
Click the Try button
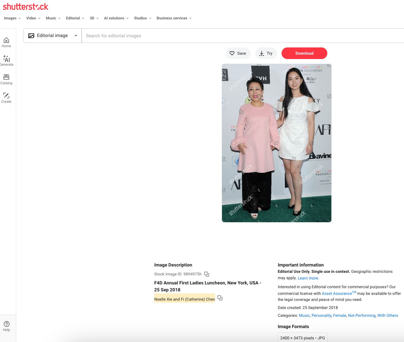click(x=266, y=53)
